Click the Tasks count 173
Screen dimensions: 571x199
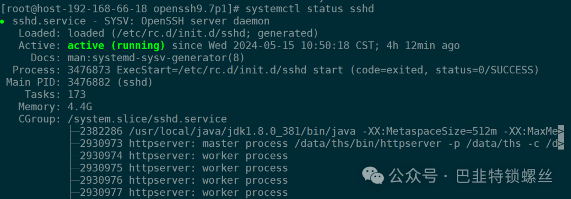77,95
